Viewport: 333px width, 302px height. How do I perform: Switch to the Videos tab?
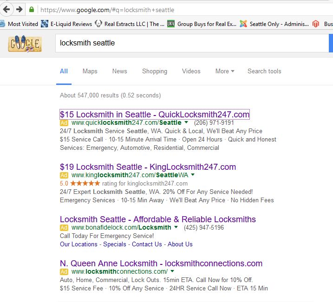coord(191,71)
